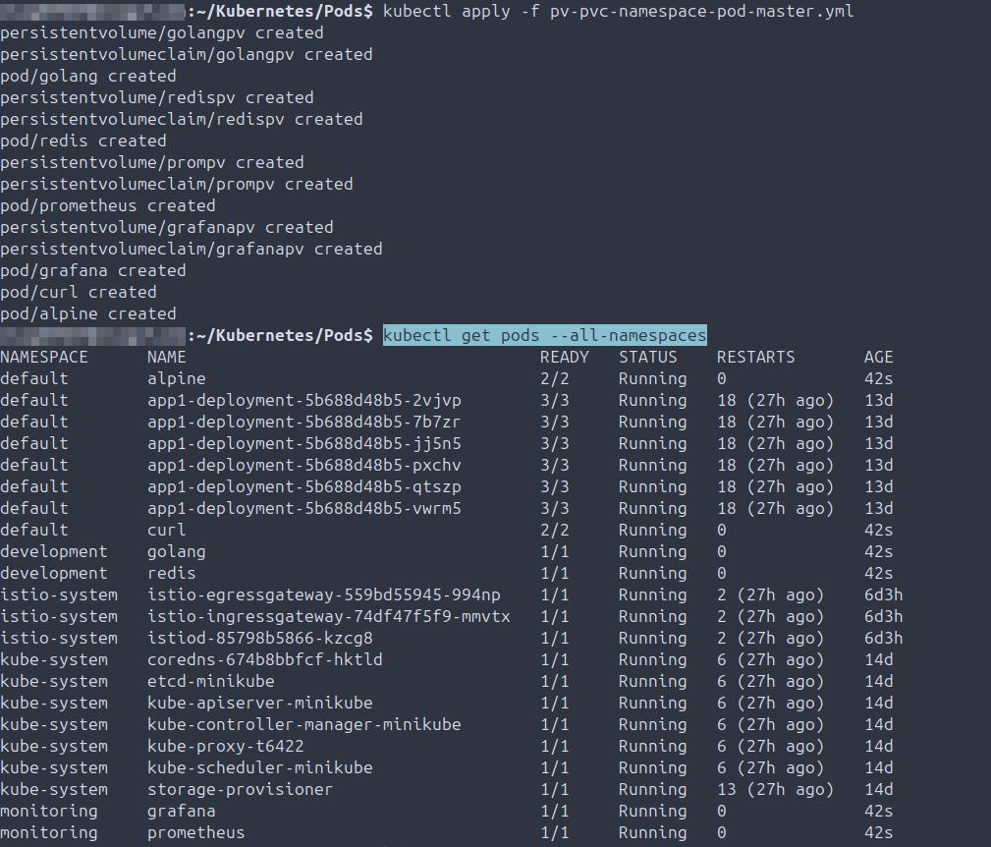
Task: Select pod name app1-deployment-5b688d48b5-vwrm5
Action: tap(303, 509)
